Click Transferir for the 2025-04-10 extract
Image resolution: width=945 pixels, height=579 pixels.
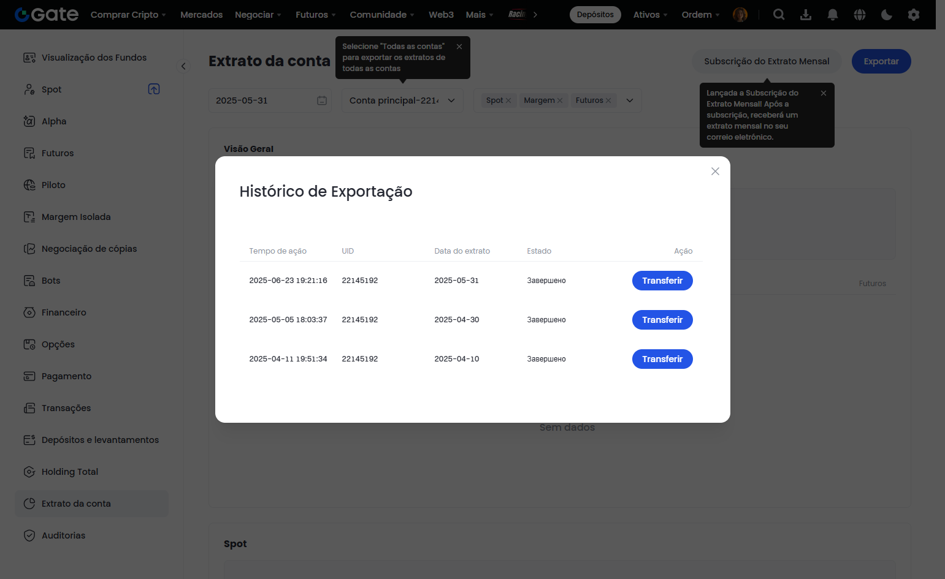[x=662, y=359]
